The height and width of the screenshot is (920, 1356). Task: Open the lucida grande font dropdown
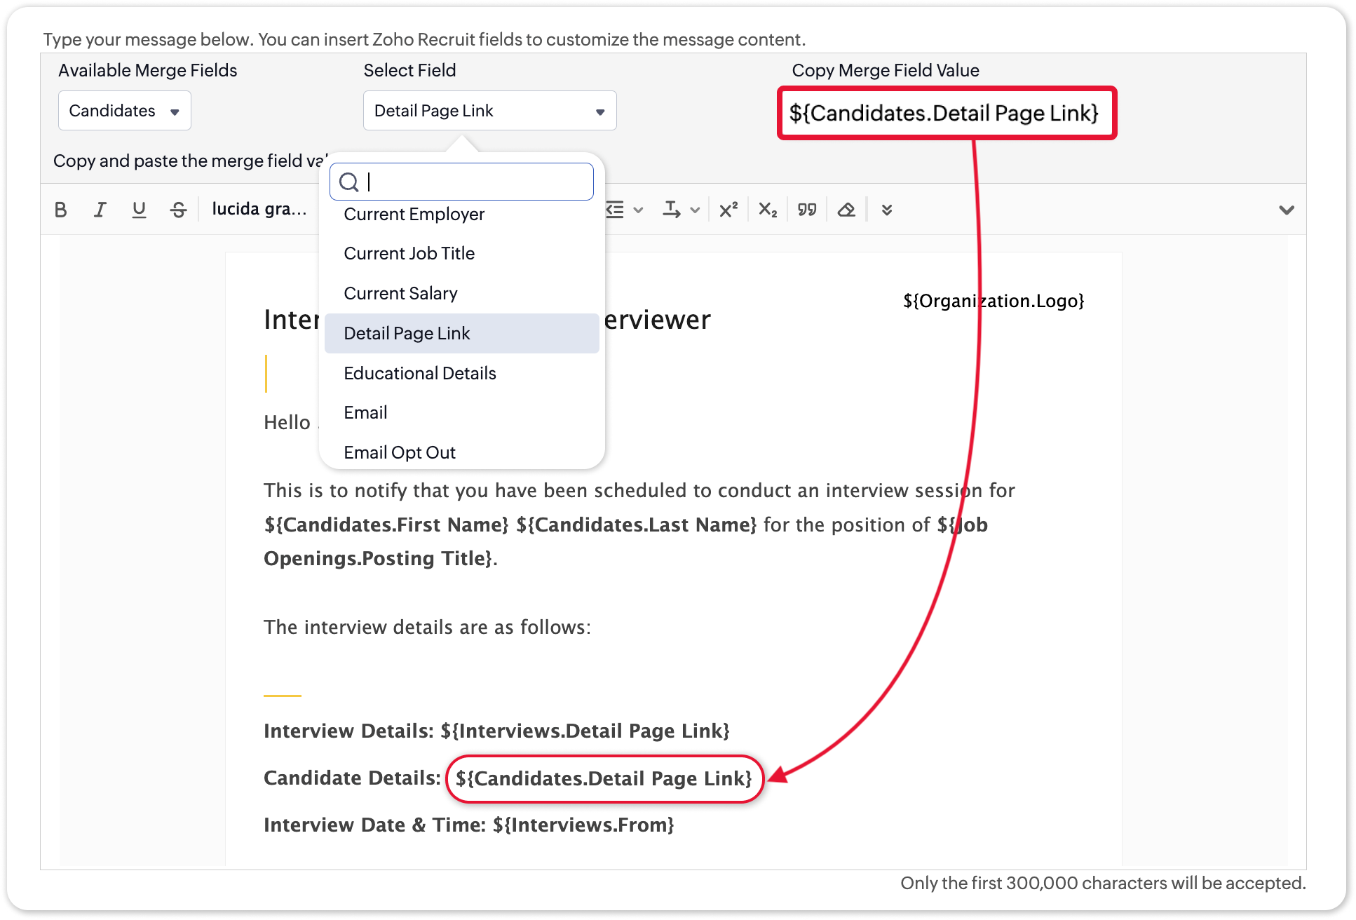259,210
